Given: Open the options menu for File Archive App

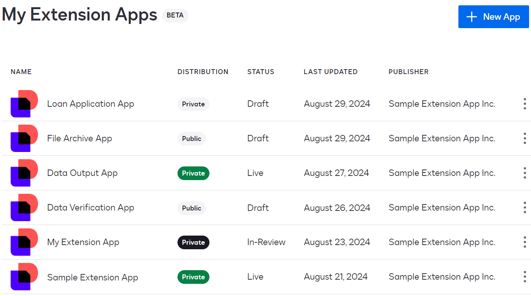Looking at the screenshot, I should [524, 138].
